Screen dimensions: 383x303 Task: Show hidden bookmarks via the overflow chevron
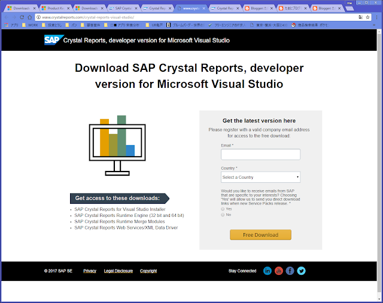(374, 25)
